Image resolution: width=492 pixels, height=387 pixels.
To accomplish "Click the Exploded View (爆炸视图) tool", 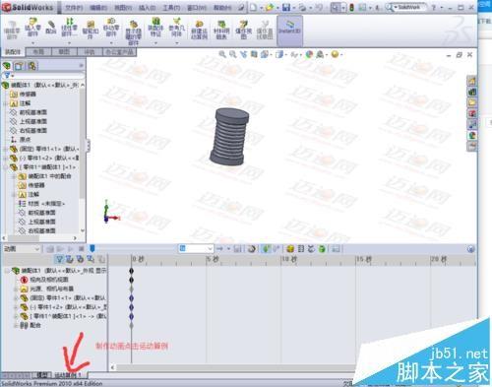I will point(243,30).
